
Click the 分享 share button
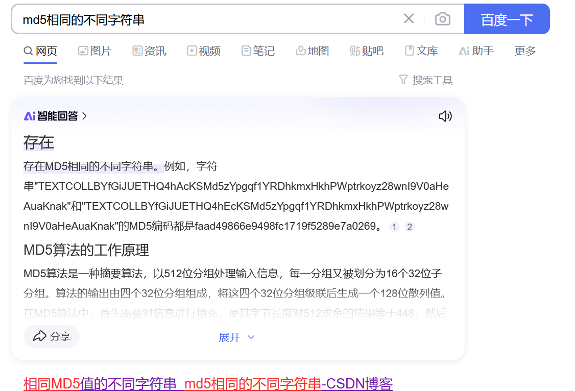[52, 336]
